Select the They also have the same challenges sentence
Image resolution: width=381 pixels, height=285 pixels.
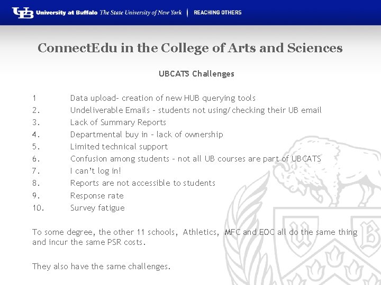point(102,267)
